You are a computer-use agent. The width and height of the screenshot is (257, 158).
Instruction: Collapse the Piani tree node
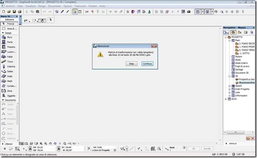click(230, 40)
